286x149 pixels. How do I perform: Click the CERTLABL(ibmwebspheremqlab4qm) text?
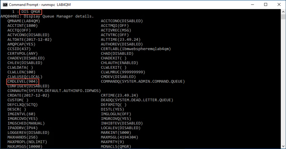click(136, 49)
